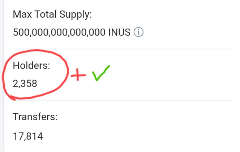Click the tail end of the red circle stroke

(x=13, y=98)
